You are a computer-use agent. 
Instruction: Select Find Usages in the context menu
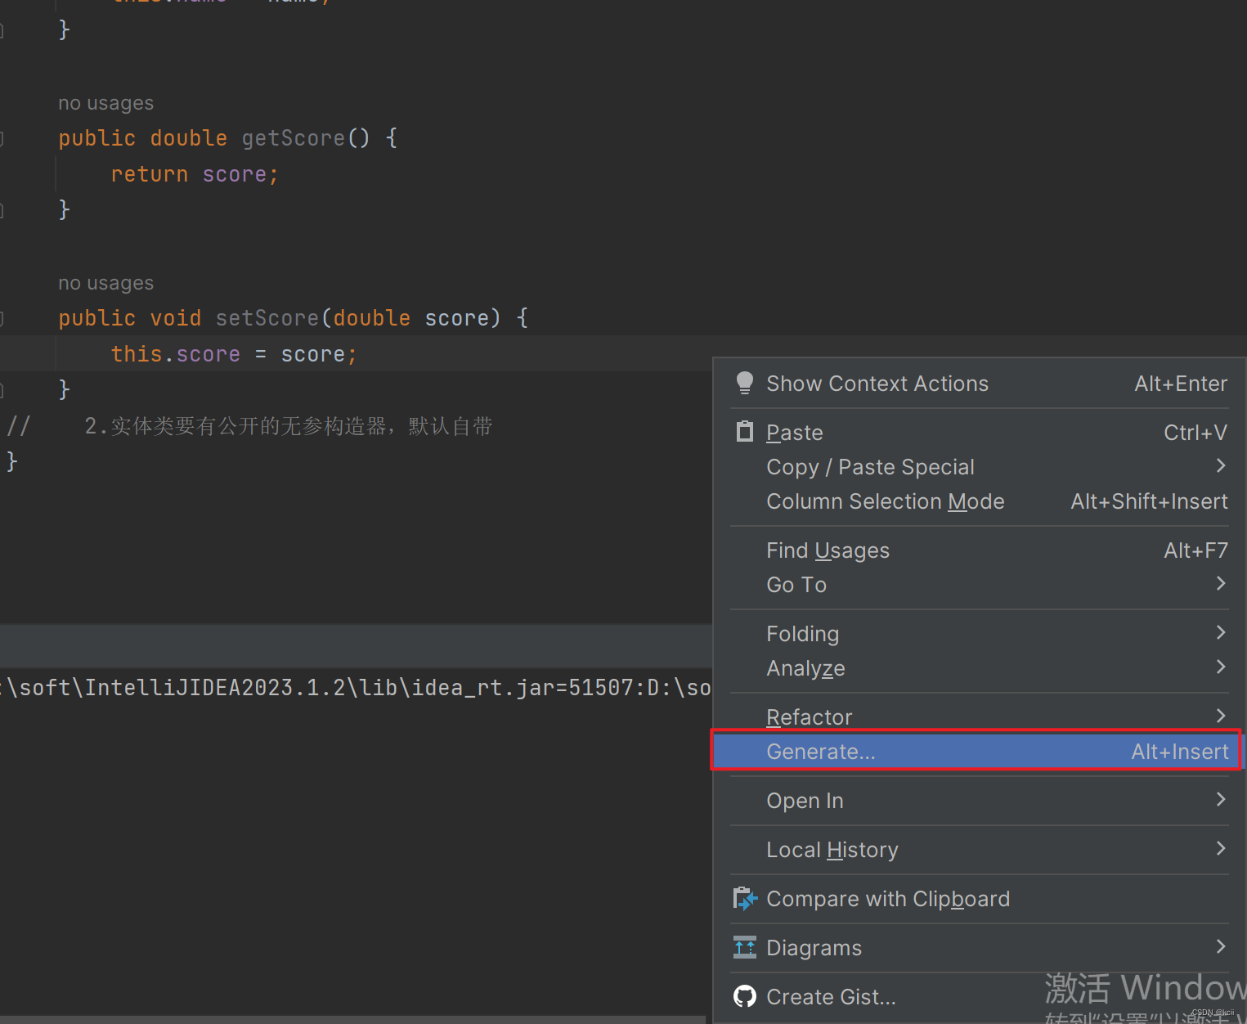(x=980, y=550)
